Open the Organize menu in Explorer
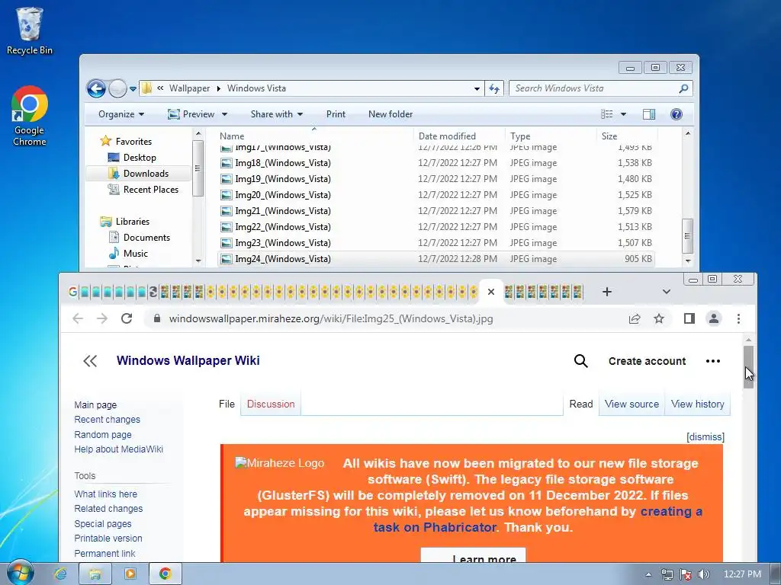 pos(121,114)
